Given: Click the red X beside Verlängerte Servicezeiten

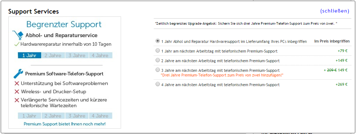Looking at the screenshot, I should pyautogui.click(x=17, y=100).
